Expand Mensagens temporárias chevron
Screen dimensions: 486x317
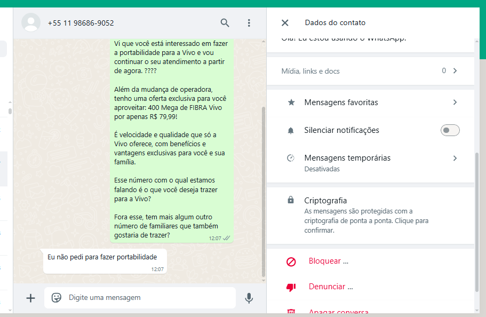[455, 158]
